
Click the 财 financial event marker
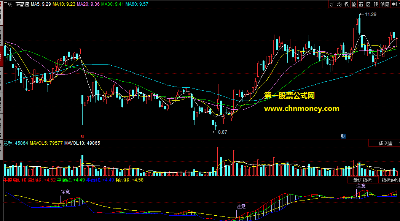[x=343, y=136]
